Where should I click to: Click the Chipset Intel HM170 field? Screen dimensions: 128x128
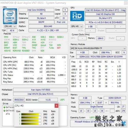pos(40,94)
